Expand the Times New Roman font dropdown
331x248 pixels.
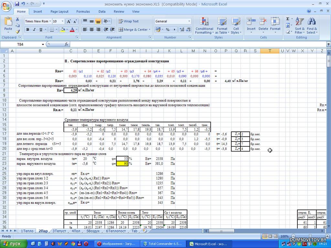pyautogui.click(x=50, y=21)
